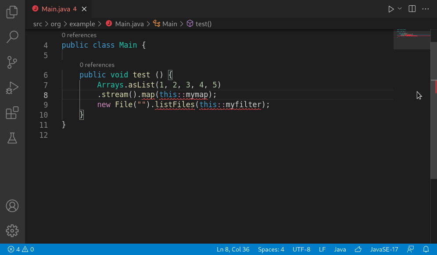Open notifications bell in status bar
Screen dimensions: 437x255
tap(426, 249)
